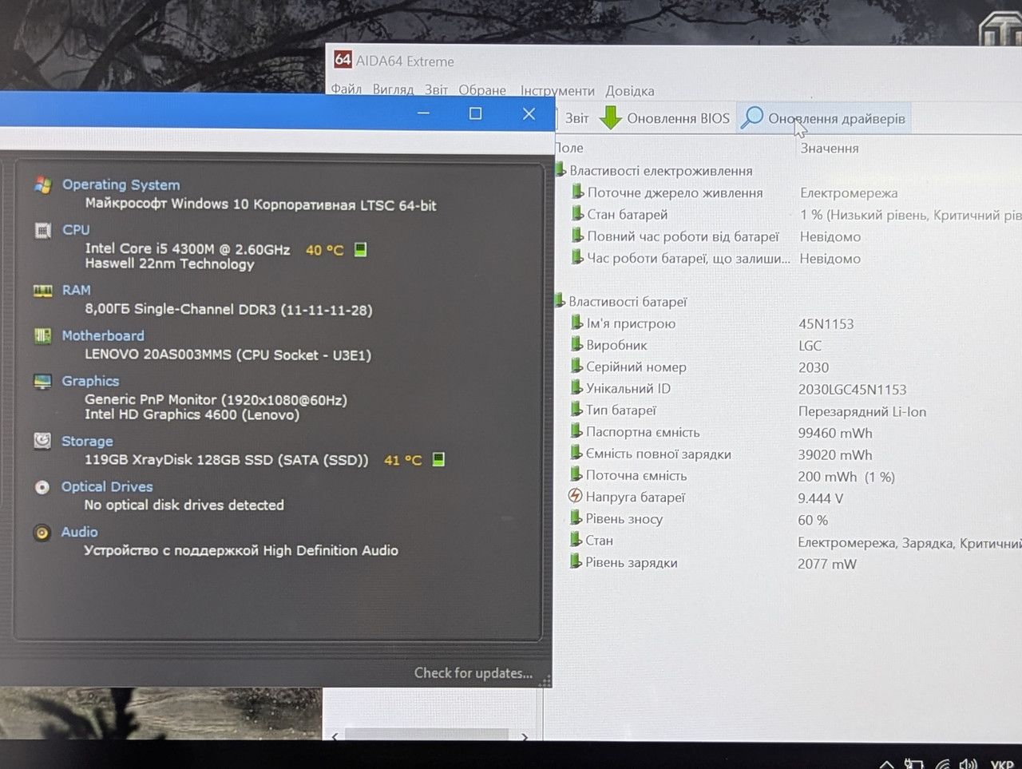1022x769 pixels.
Task: Click the Storage drive icon
Action: [42, 441]
